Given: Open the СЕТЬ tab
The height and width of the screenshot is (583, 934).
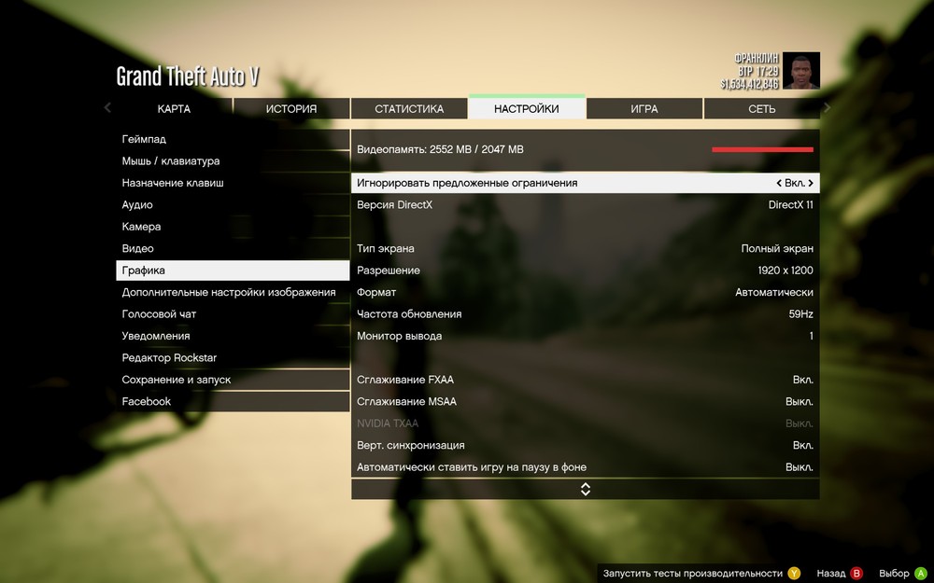Looking at the screenshot, I should (x=762, y=109).
